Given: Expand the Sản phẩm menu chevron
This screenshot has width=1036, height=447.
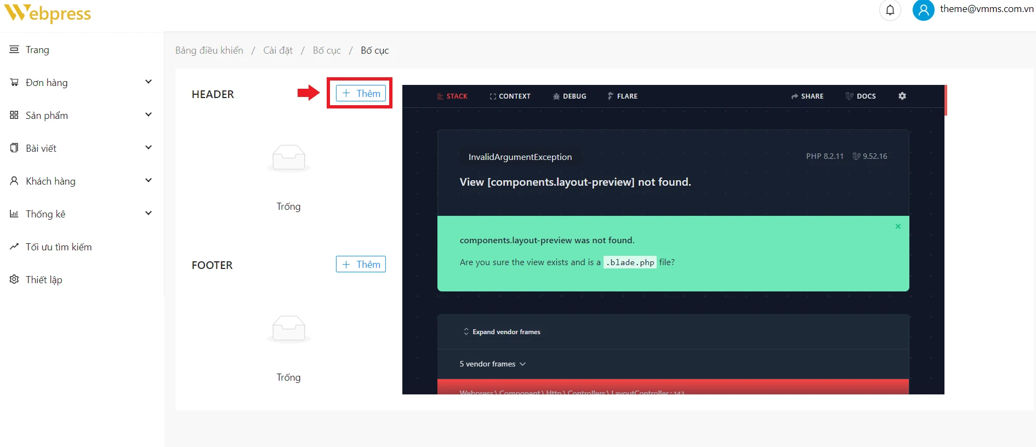Looking at the screenshot, I should coord(148,114).
